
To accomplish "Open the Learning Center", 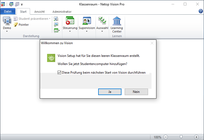I will [117, 21].
